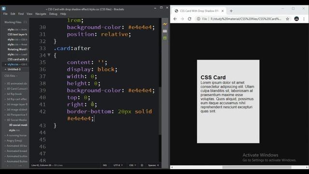Expand the 3D animated slider folder
Image resolution: width=309 pixels, height=174 pixels.
16,84
